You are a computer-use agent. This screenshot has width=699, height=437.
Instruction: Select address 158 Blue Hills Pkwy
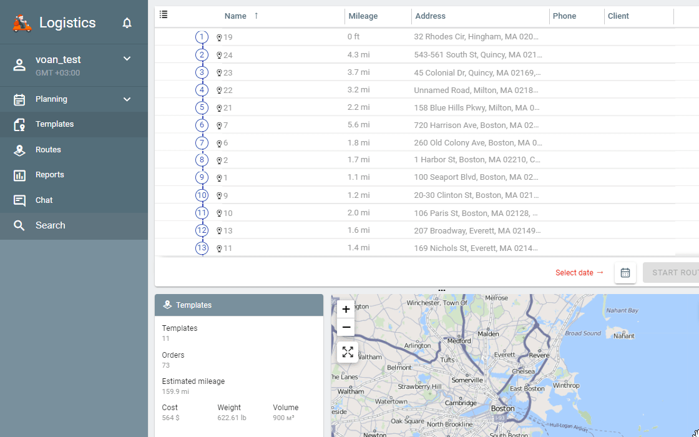coord(477,107)
